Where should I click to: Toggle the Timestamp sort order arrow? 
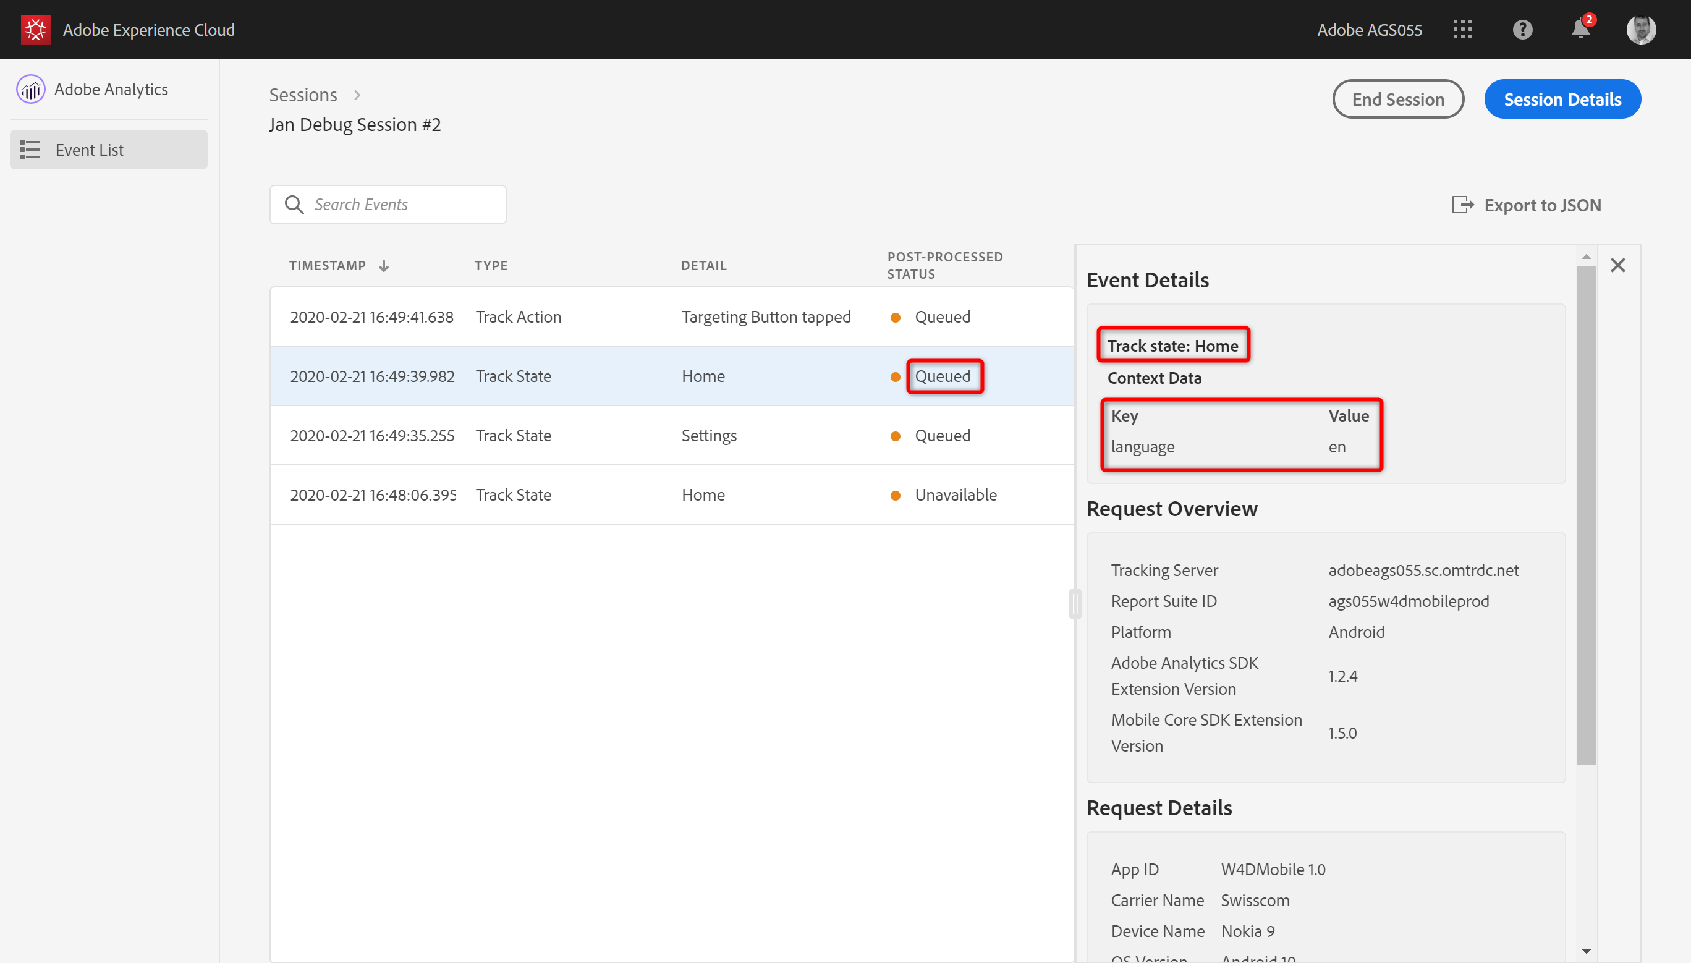pos(384,265)
